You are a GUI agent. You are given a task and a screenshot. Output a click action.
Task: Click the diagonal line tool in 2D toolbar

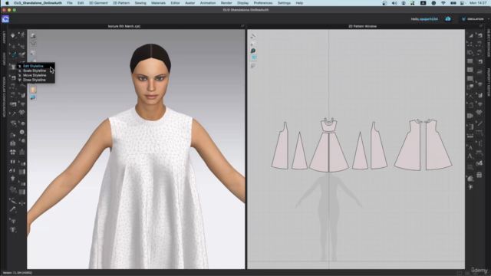pos(479,124)
